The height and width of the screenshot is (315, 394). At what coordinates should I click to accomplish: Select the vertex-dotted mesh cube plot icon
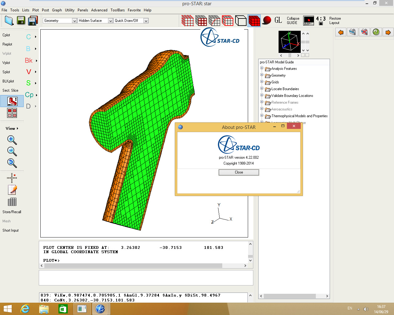(187, 21)
